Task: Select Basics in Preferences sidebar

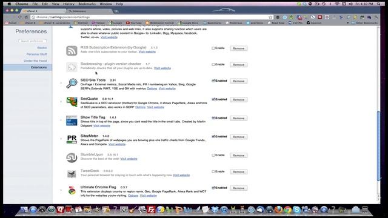Action: [42, 48]
